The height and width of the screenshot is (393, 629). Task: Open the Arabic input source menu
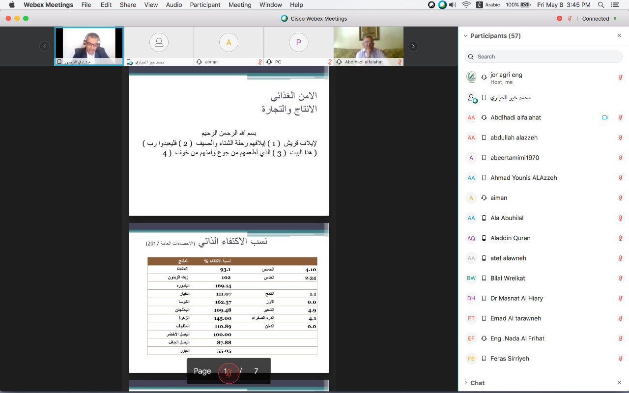[487, 5]
